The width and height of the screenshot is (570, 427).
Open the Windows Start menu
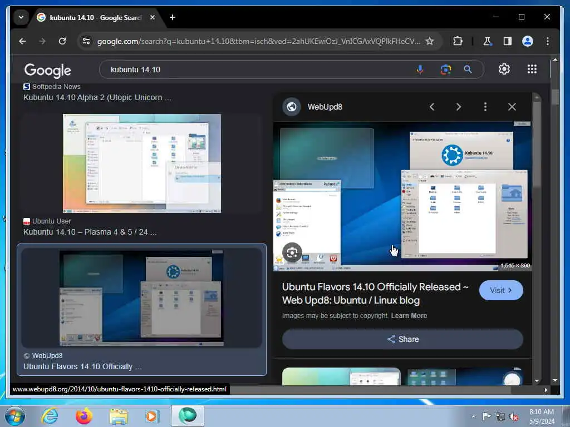click(14, 416)
